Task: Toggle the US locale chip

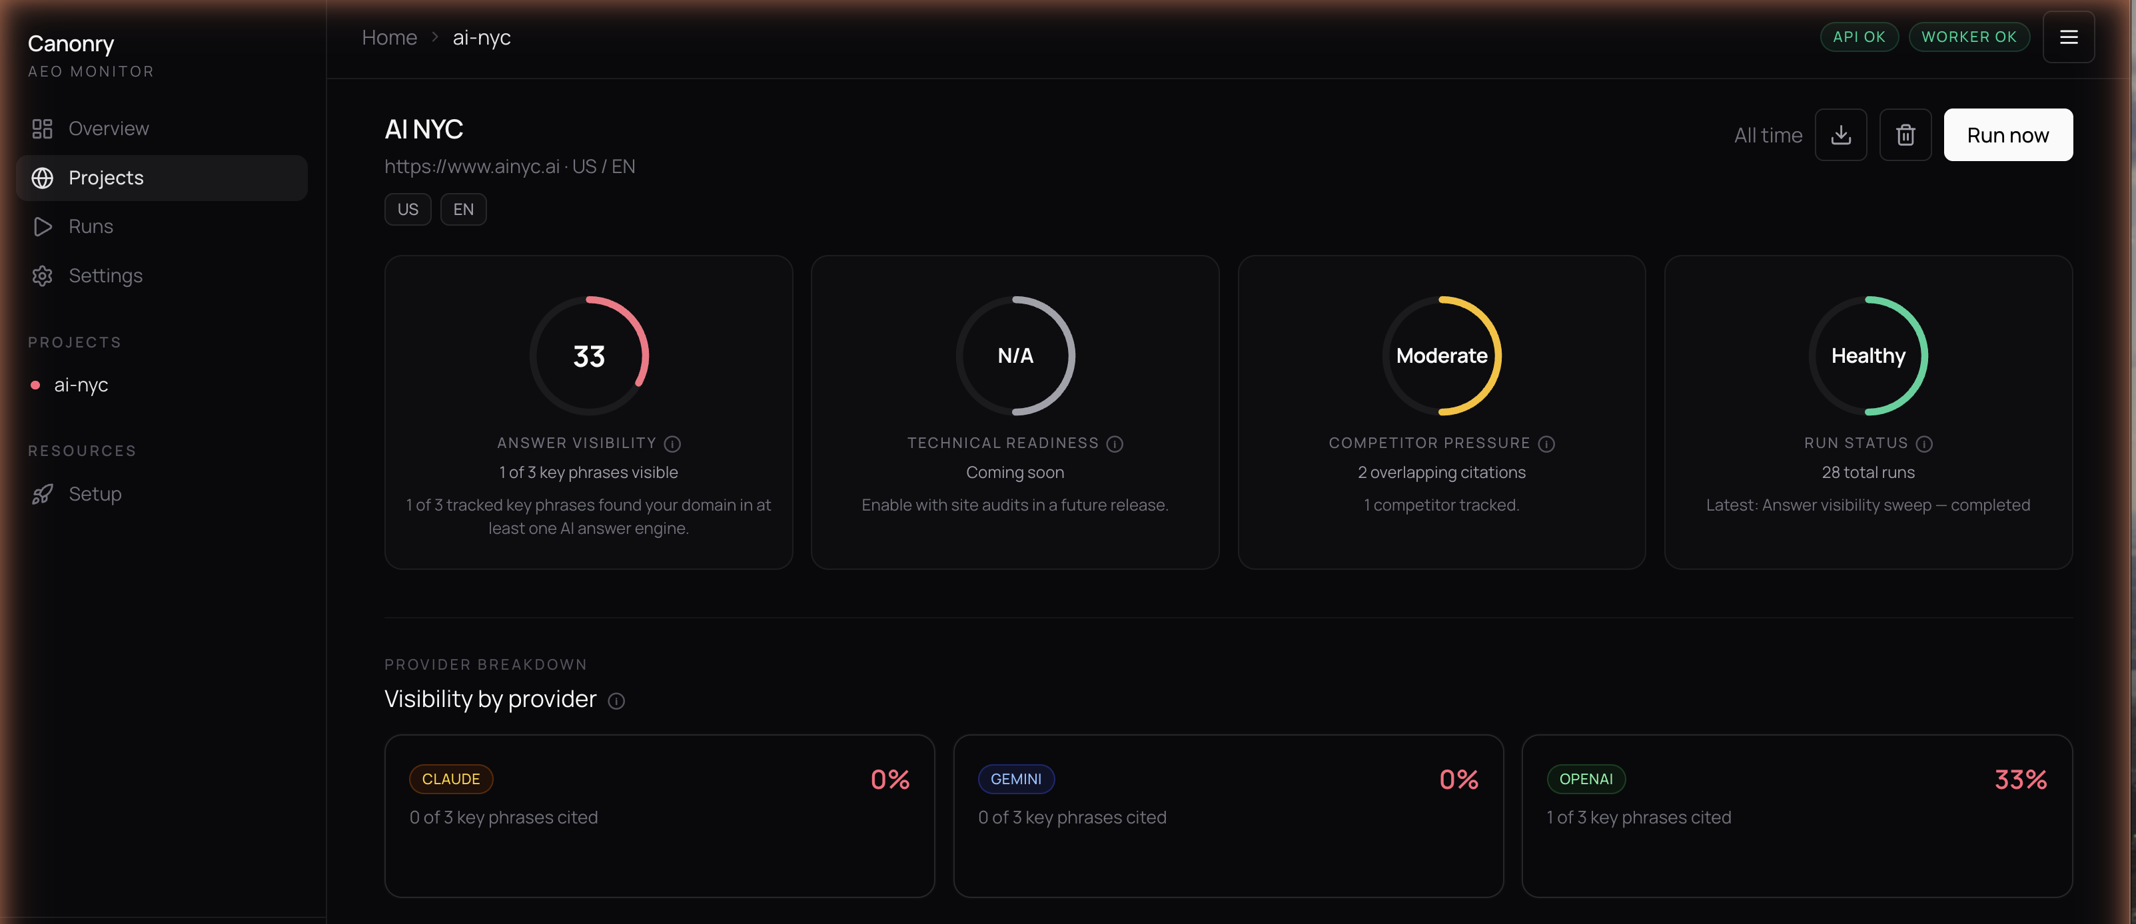Action: point(407,209)
